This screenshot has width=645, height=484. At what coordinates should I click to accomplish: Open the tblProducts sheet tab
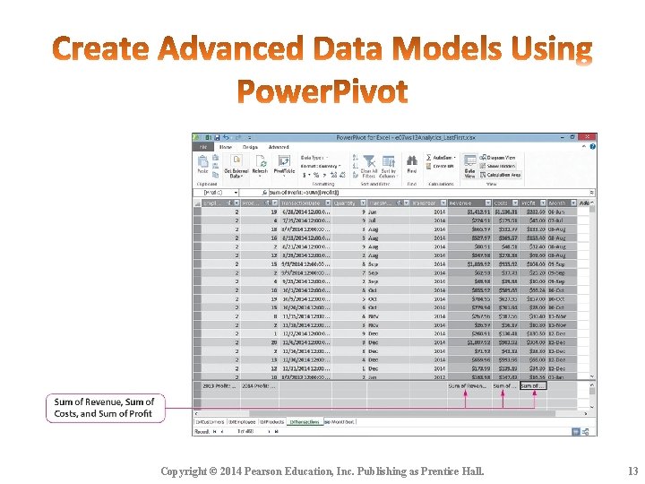tap(271, 422)
